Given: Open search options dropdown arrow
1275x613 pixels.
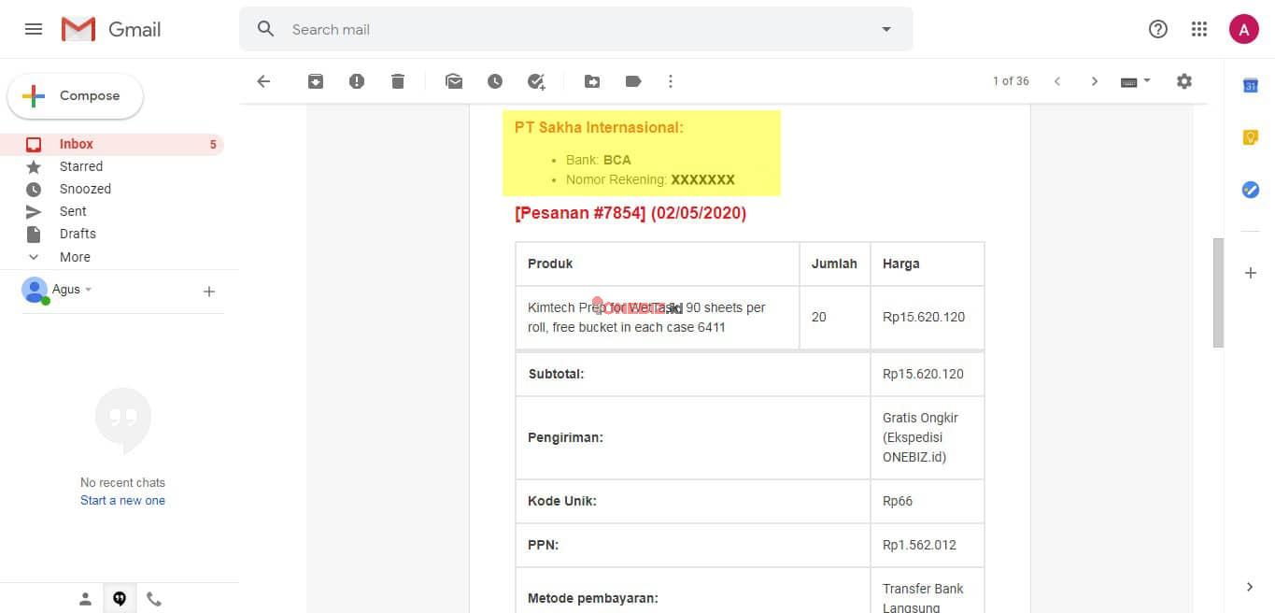Looking at the screenshot, I should tap(886, 29).
